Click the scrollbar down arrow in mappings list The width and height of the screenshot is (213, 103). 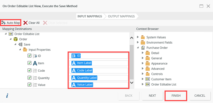click(x=132, y=82)
